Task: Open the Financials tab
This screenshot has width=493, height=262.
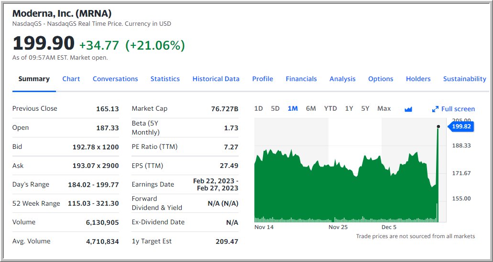Action: [301, 79]
